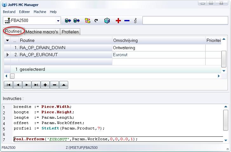
Task: Go to next record navigator button
Action: pyautogui.click(x=27, y=85)
